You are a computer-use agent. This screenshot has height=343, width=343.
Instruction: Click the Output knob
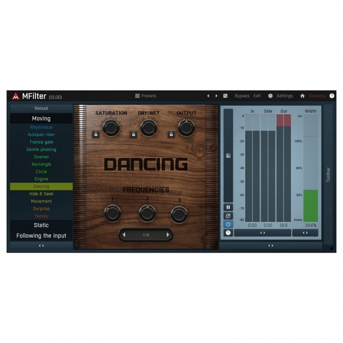click(186, 127)
